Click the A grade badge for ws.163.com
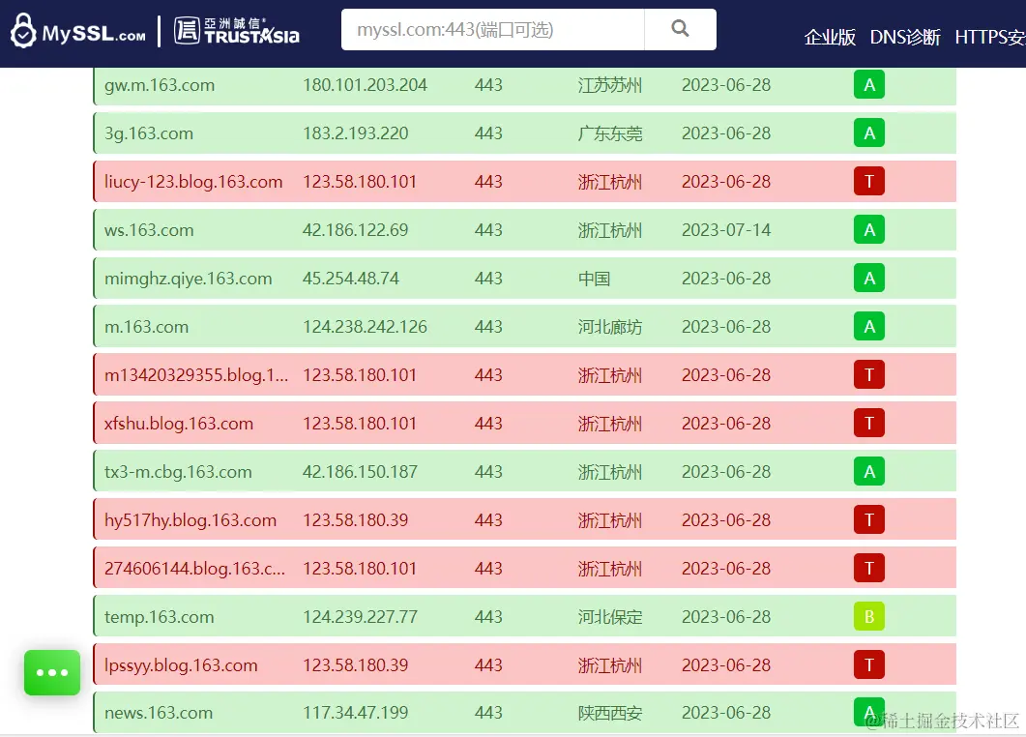1026x737 pixels. [869, 230]
